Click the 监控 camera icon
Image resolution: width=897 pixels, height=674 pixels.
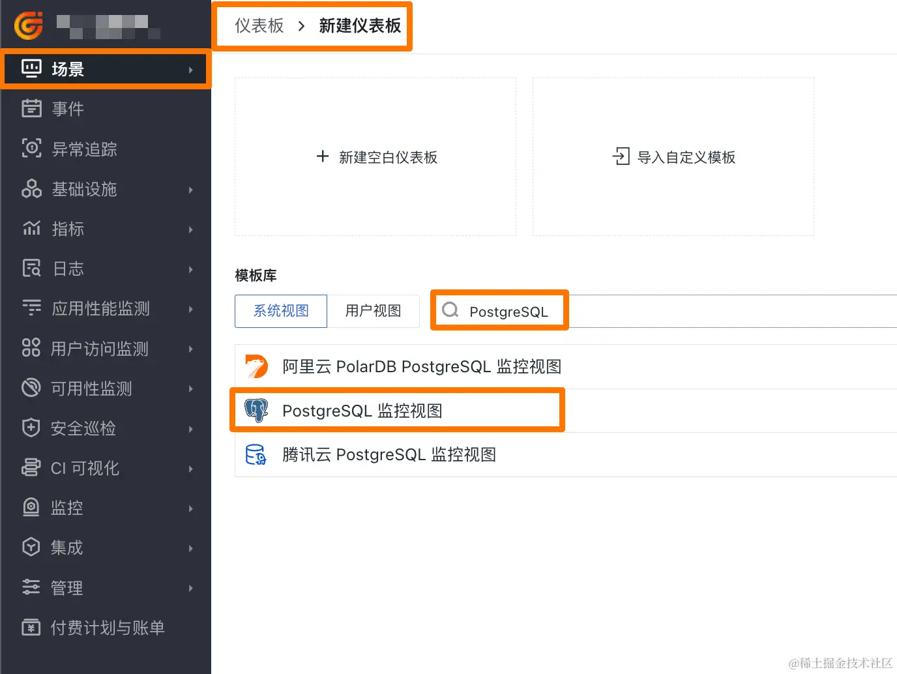pyautogui.click(x=31, y=507)
